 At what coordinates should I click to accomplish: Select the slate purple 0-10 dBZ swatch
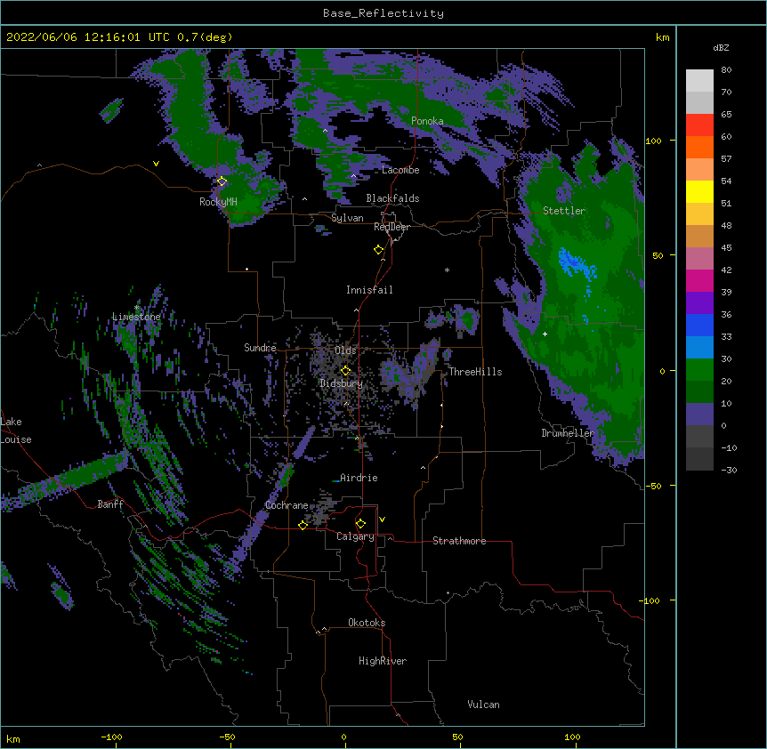699,415
